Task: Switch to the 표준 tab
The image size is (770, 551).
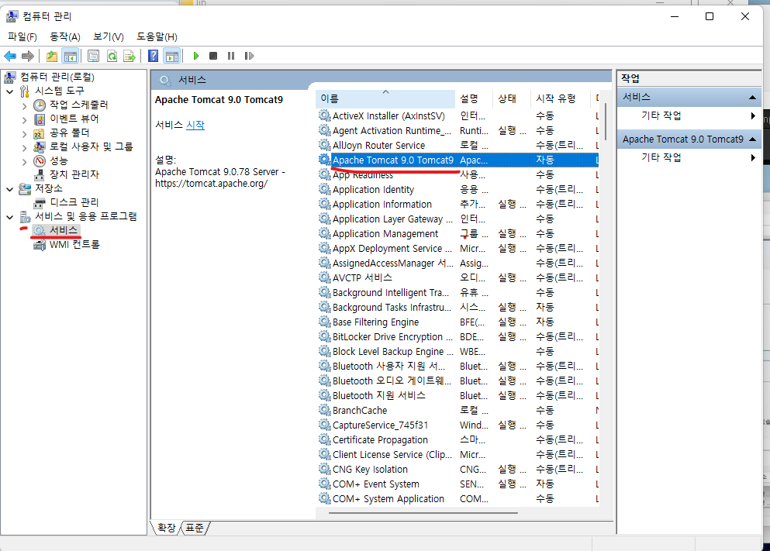Action: (x=195, y=528)
